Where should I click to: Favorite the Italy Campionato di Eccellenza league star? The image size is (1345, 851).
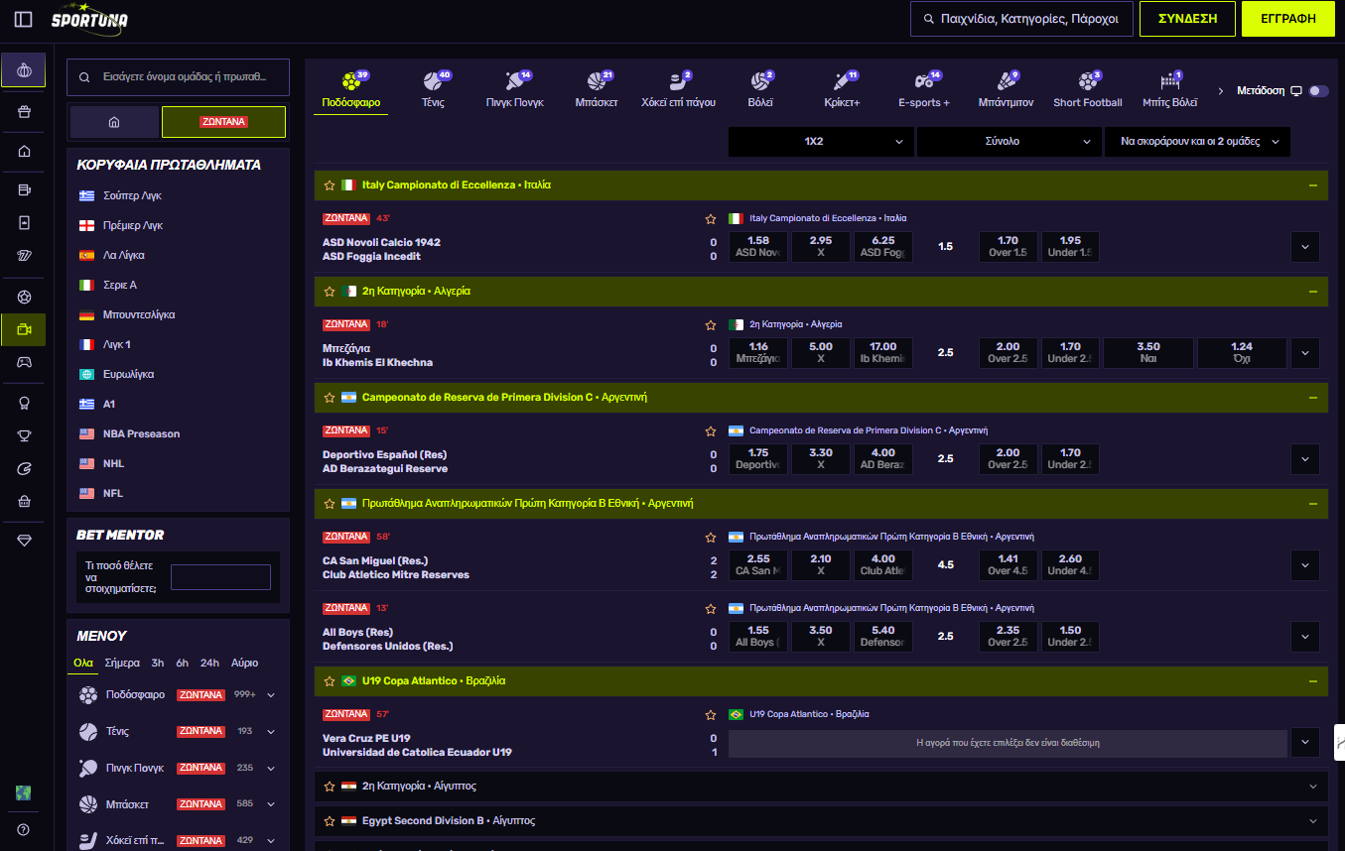tap(330, 185)
